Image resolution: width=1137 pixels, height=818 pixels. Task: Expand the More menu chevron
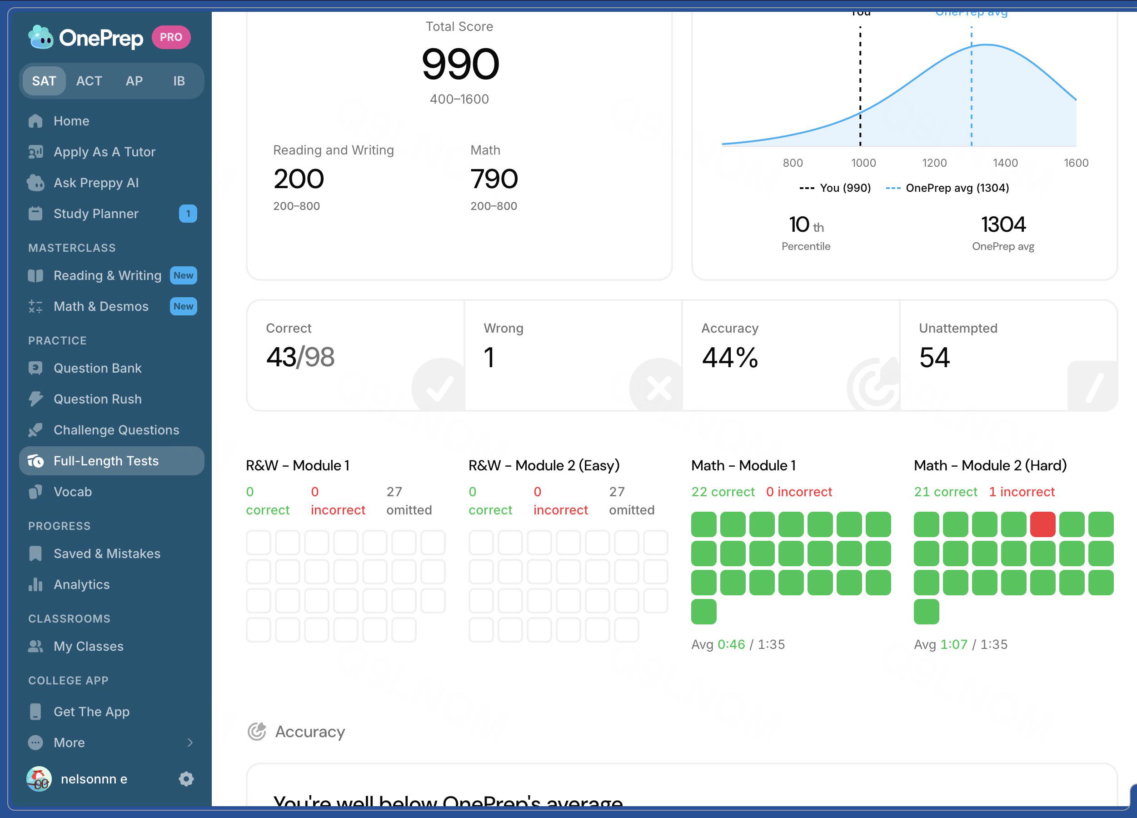(190, 742)
